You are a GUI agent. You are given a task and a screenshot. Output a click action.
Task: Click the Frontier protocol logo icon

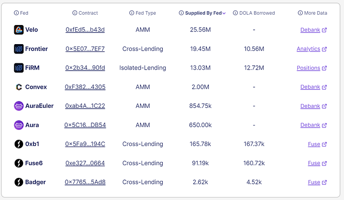click(x=19, y=49)
